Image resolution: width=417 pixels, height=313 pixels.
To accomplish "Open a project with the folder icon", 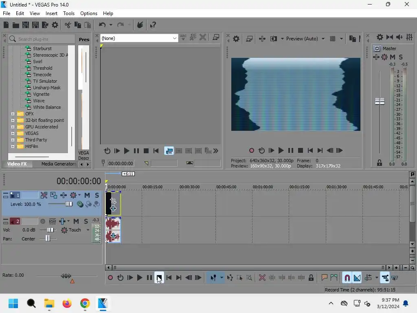I will point(16,25).
